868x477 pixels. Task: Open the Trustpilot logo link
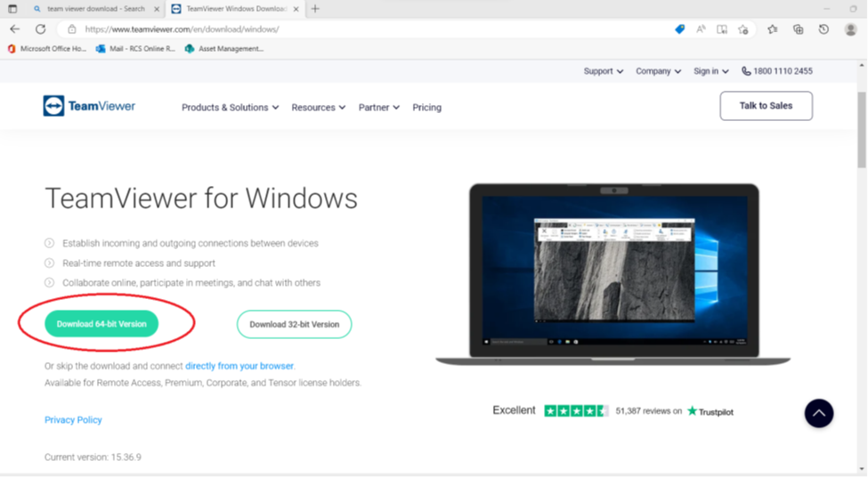pos(710,411)
